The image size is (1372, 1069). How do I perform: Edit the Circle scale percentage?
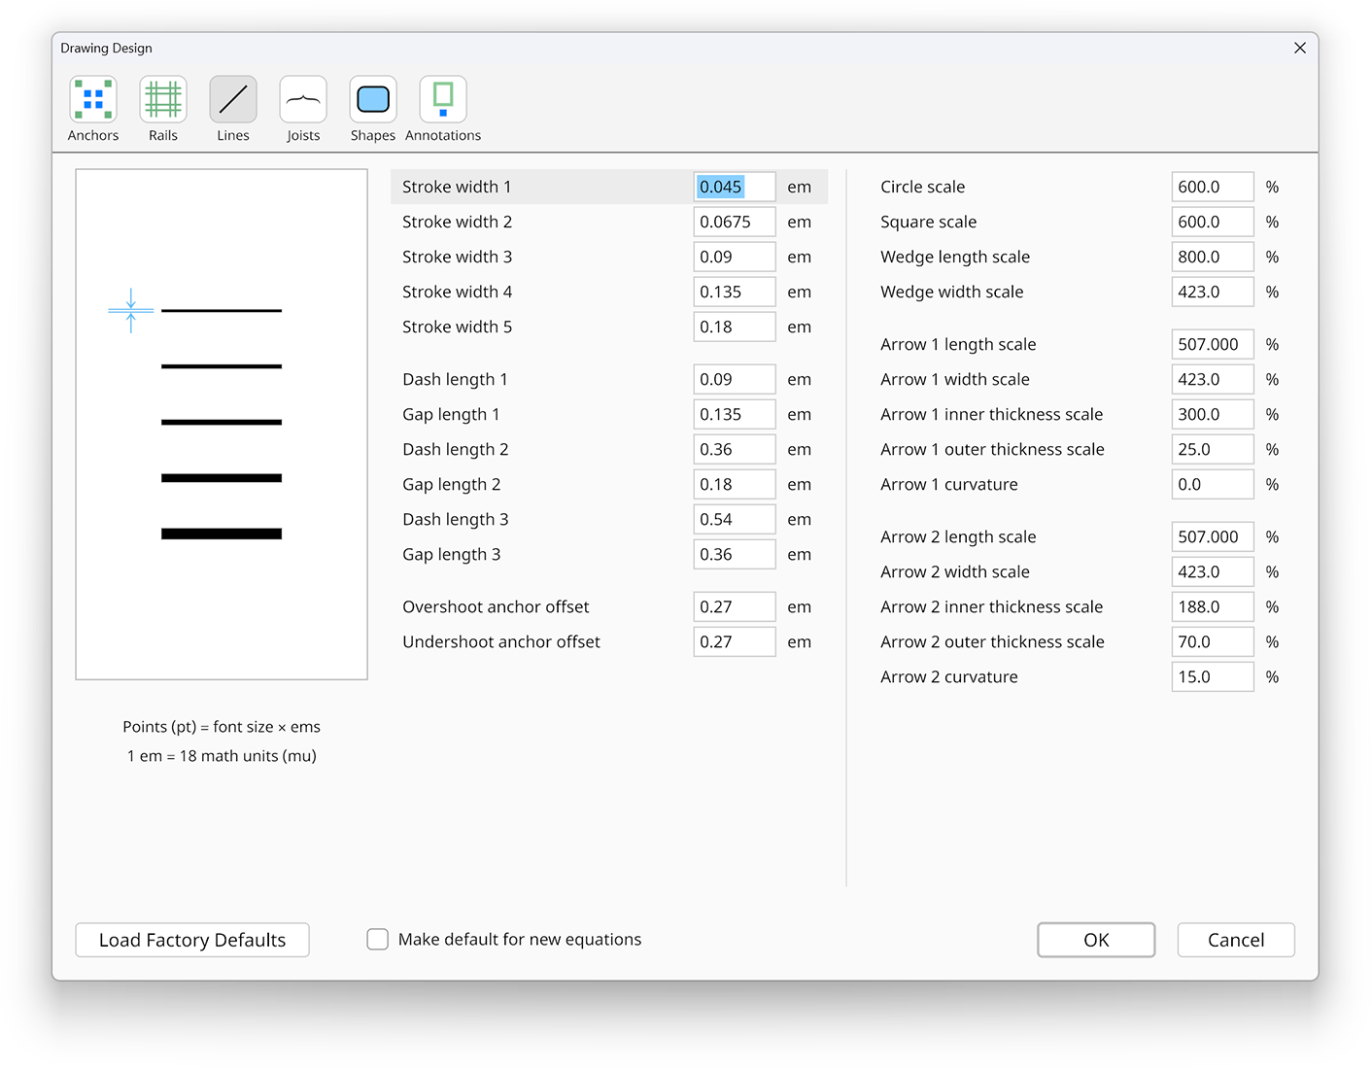click(x=1212, y=186)
